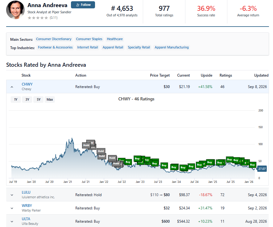Click the $110 → $80 price target

point(160,195)
